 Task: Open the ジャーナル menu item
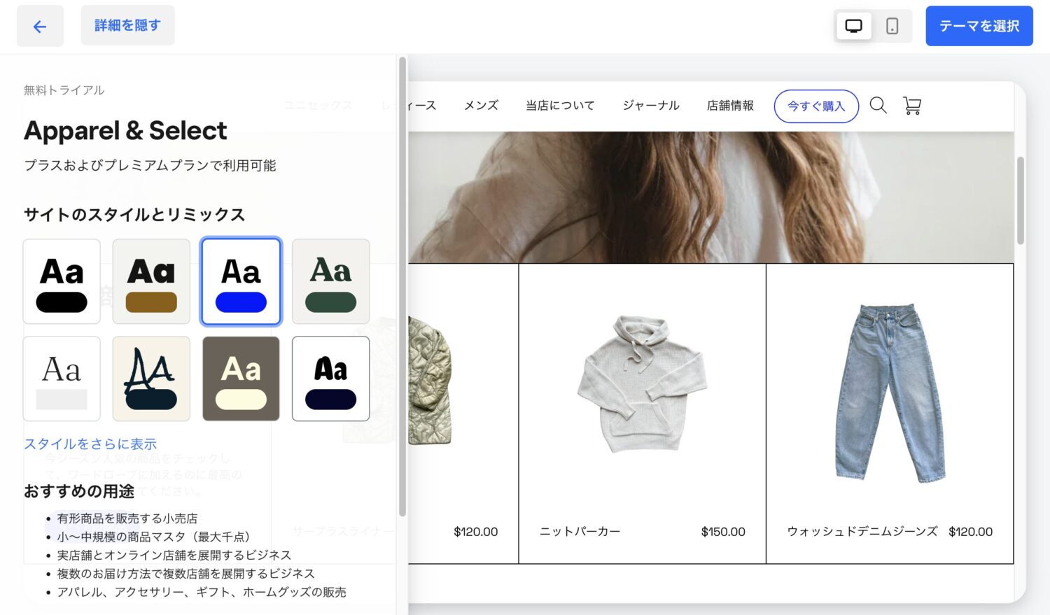650,106
